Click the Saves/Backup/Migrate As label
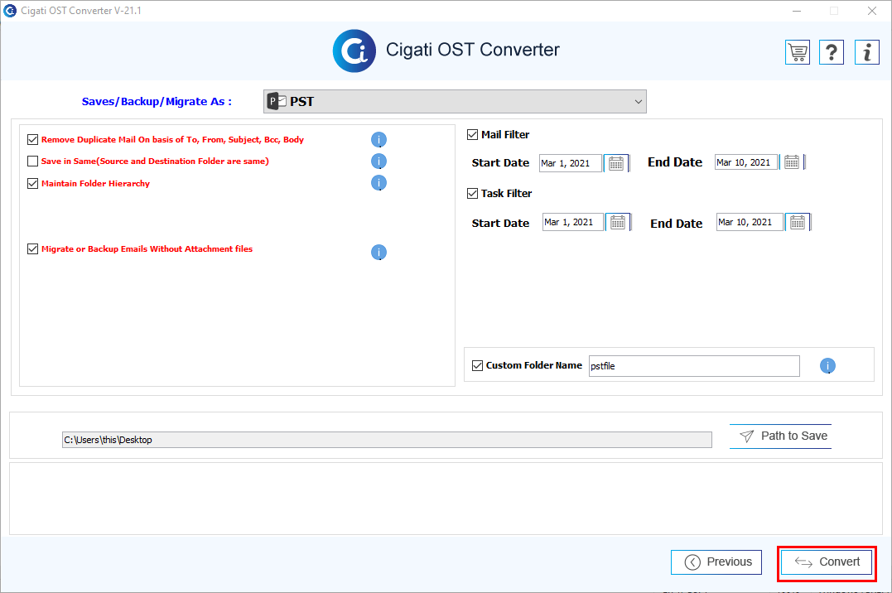Viewport: 892px width, 593px height. [157, 101]
